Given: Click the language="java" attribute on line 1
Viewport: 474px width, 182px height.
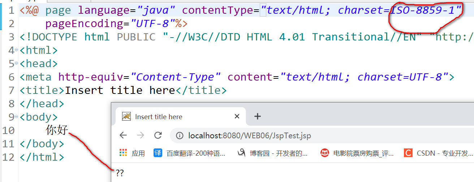Looking at the screenshot, I should (127, 10).
